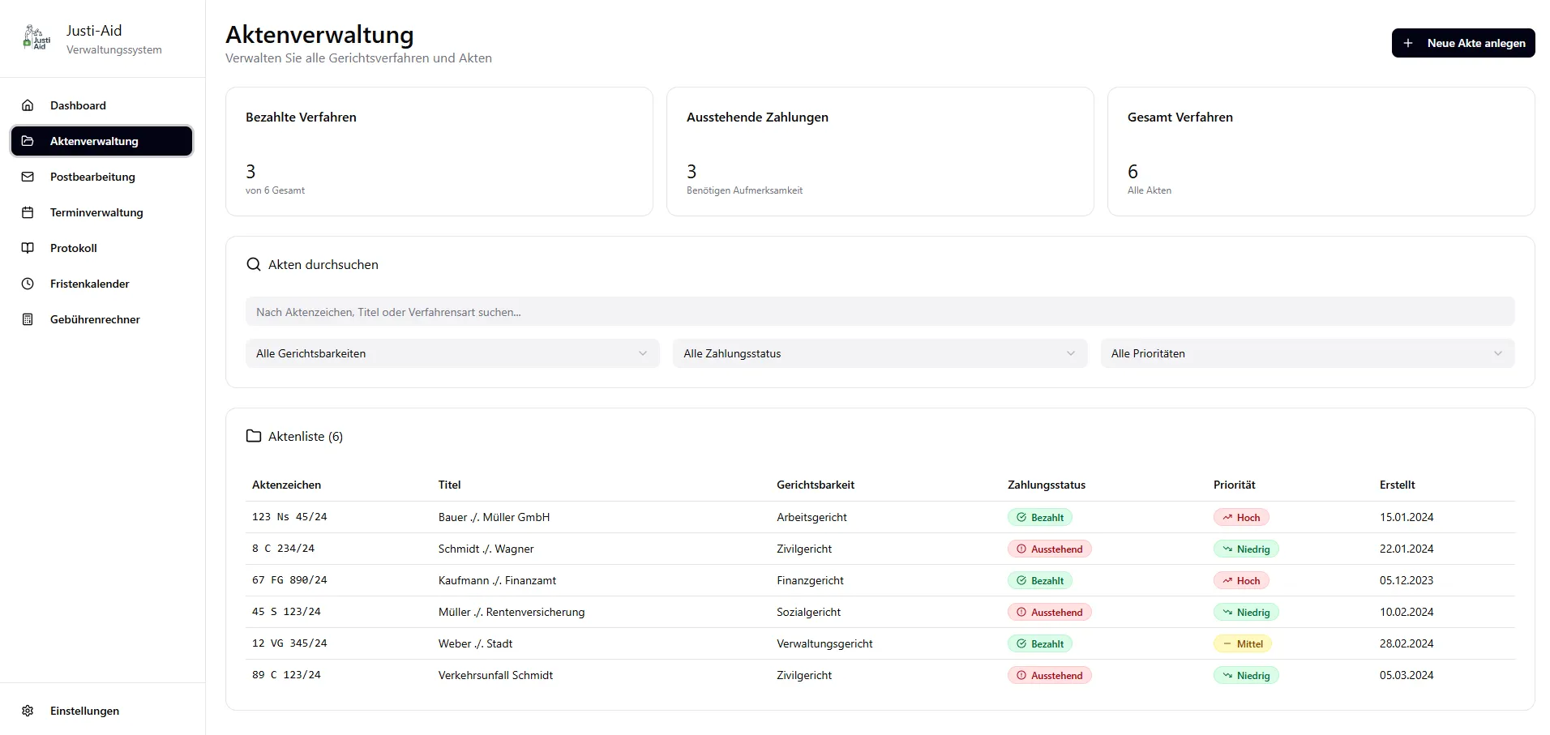Viewport: 1550px width, 735px height.
Task: Click the Protokoll book icon
Action: [x=28, y=248]
